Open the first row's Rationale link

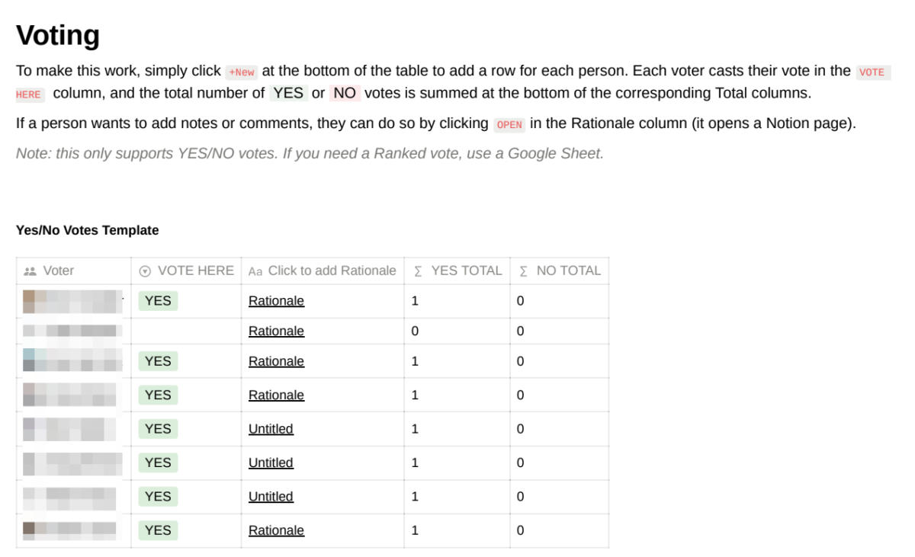click(x=276, y=301)
